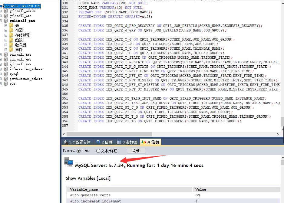Select the performance_schema database label
The height and width of the screenshot is (203, 284).
tap(26, 79)
